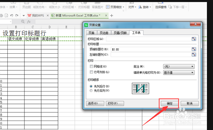Screen dimensions: 213x130
Task: Expand the 纸张大小 option in ribbon
Action: coord(54,7)
